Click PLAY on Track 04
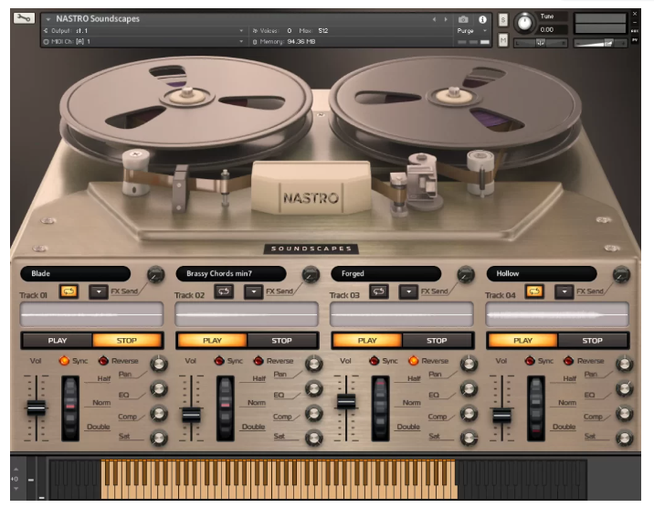The width and height of the screenshot is (654, 508). (x=523, y=341)
